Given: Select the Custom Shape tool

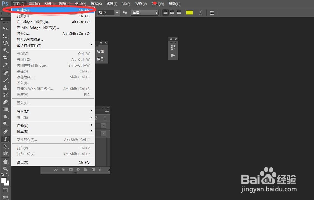Looking at the screenshot, I should 5,153.
